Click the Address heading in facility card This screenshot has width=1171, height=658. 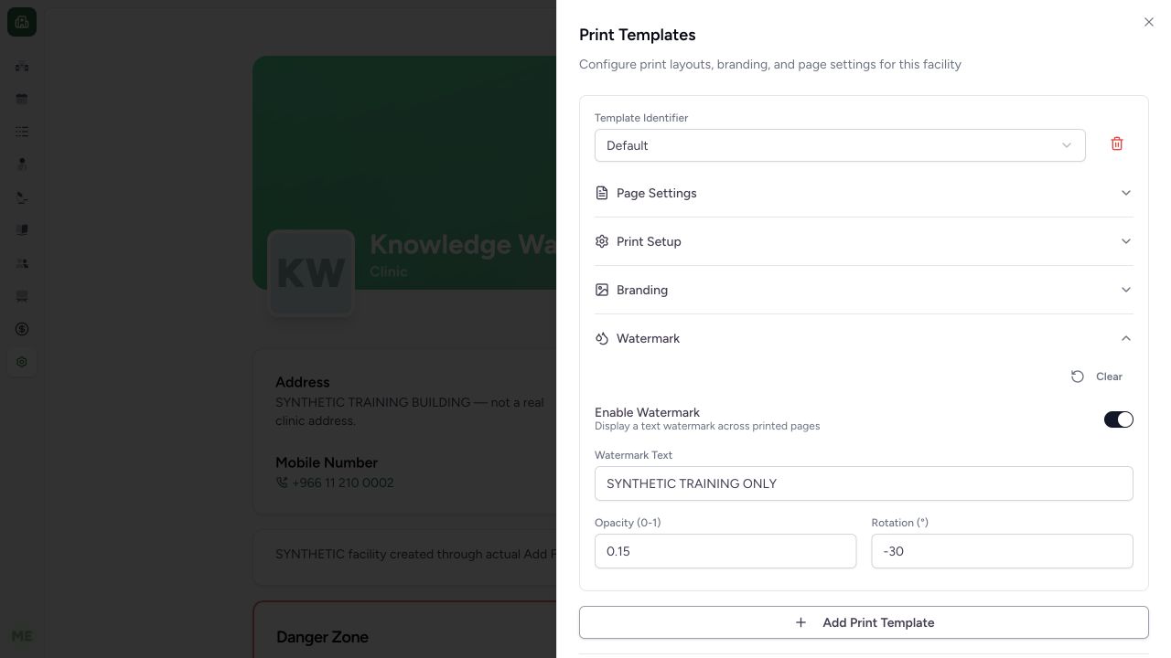coord(303,382)
